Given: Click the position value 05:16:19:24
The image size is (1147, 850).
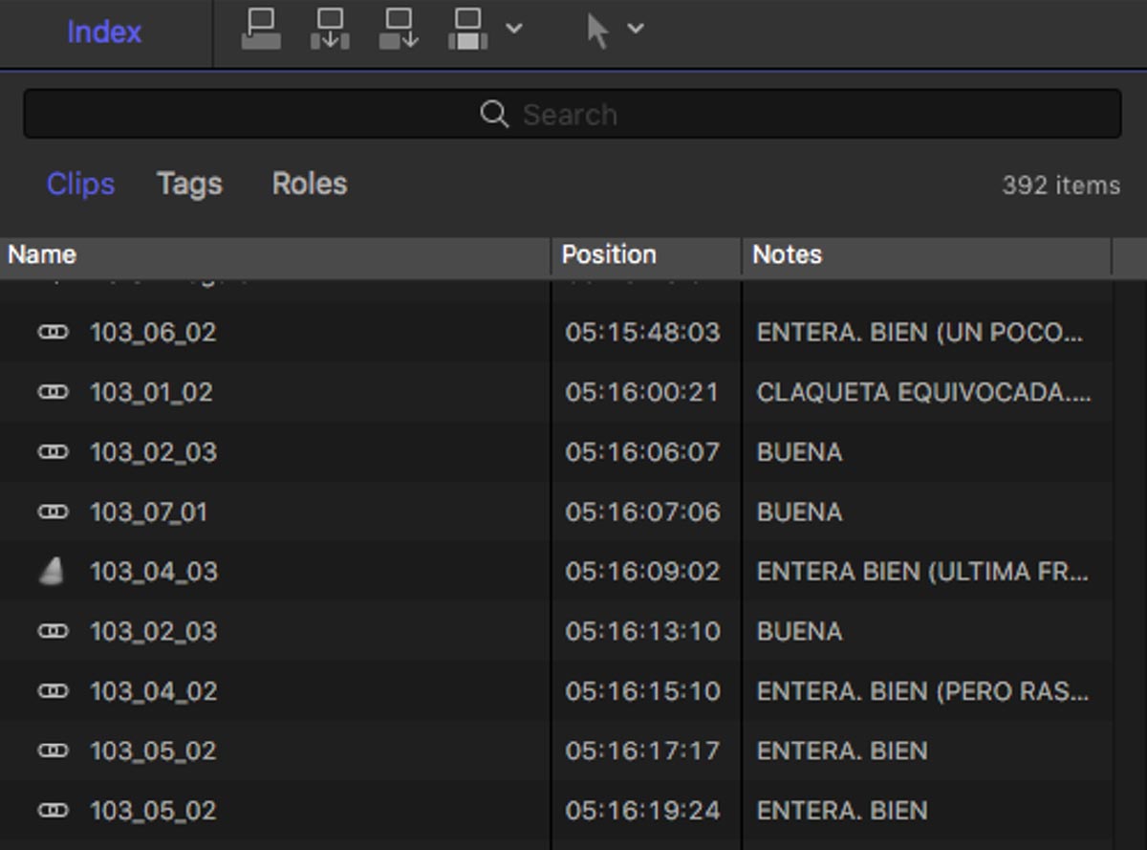Looking at the screenshot, I should pyautogui.click(x=642, y=810).
